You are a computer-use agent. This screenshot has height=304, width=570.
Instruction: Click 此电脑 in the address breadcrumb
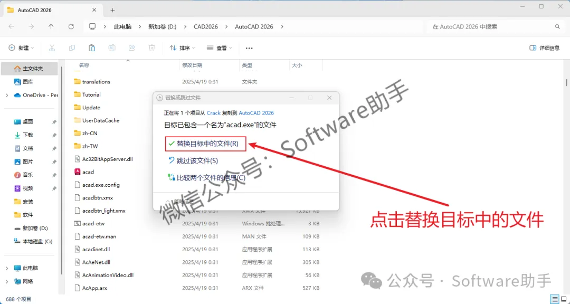click(123, 26)
